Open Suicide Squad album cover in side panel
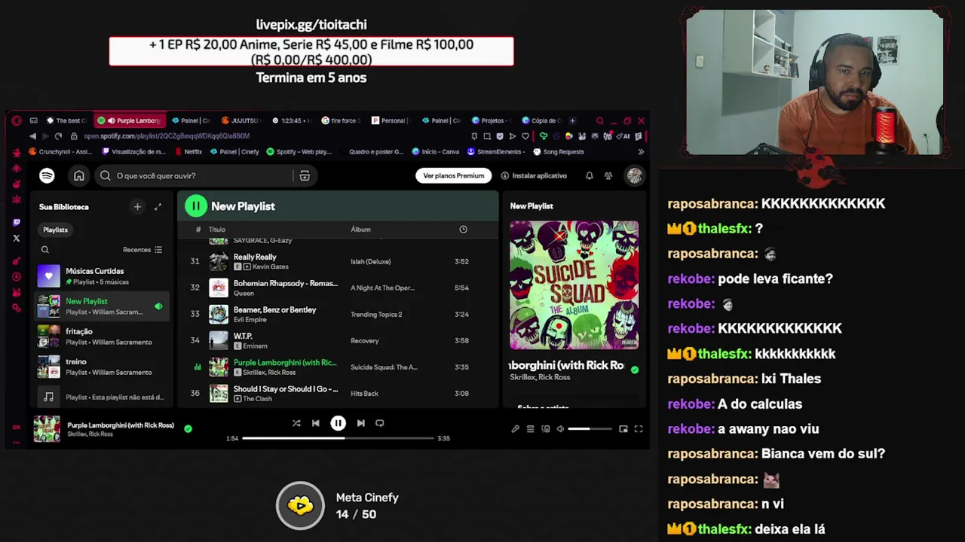 [x=574, y=285]
